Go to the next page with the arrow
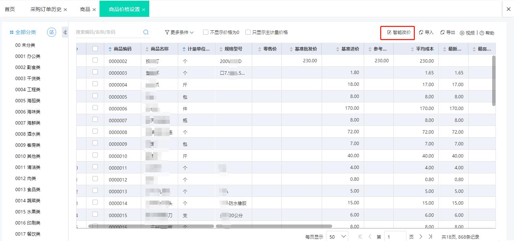Viewport: 514px width, 241px height. point(421,236)
